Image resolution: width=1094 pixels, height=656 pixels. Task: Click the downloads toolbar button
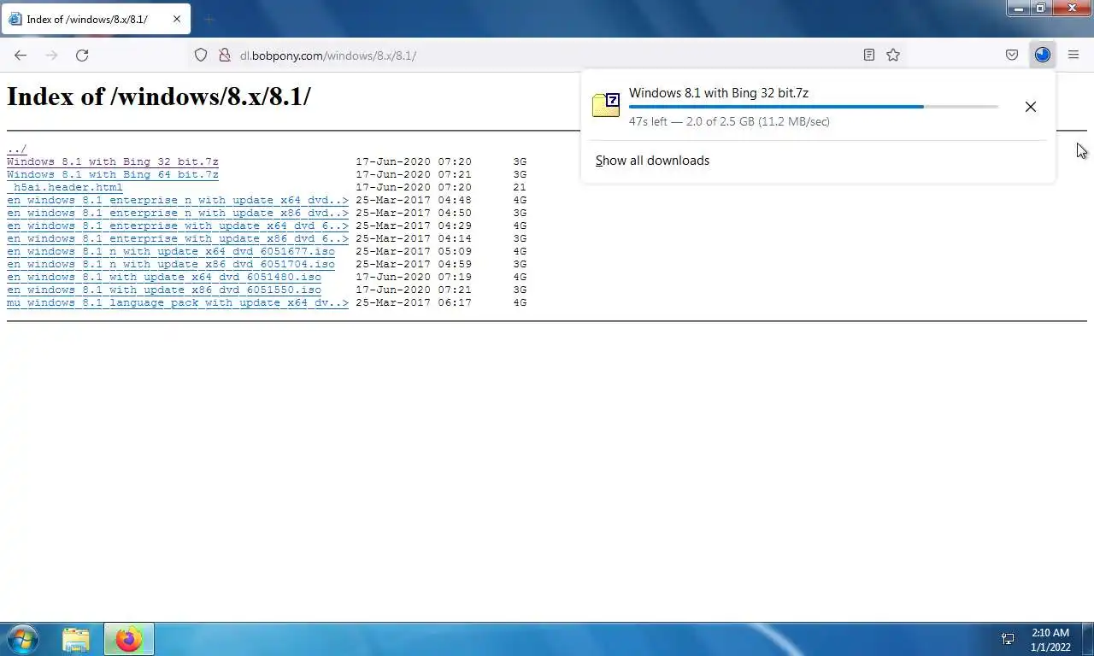tap(1043, 55)
